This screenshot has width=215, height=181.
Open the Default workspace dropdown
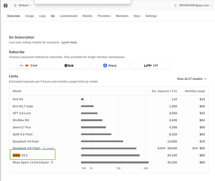pos(22,5)
